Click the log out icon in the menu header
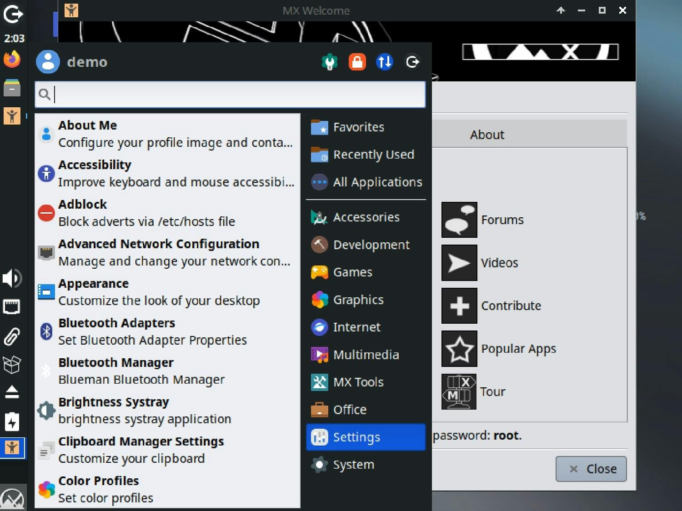The width and height of the screenshot is (682, 511). point(412,62)
